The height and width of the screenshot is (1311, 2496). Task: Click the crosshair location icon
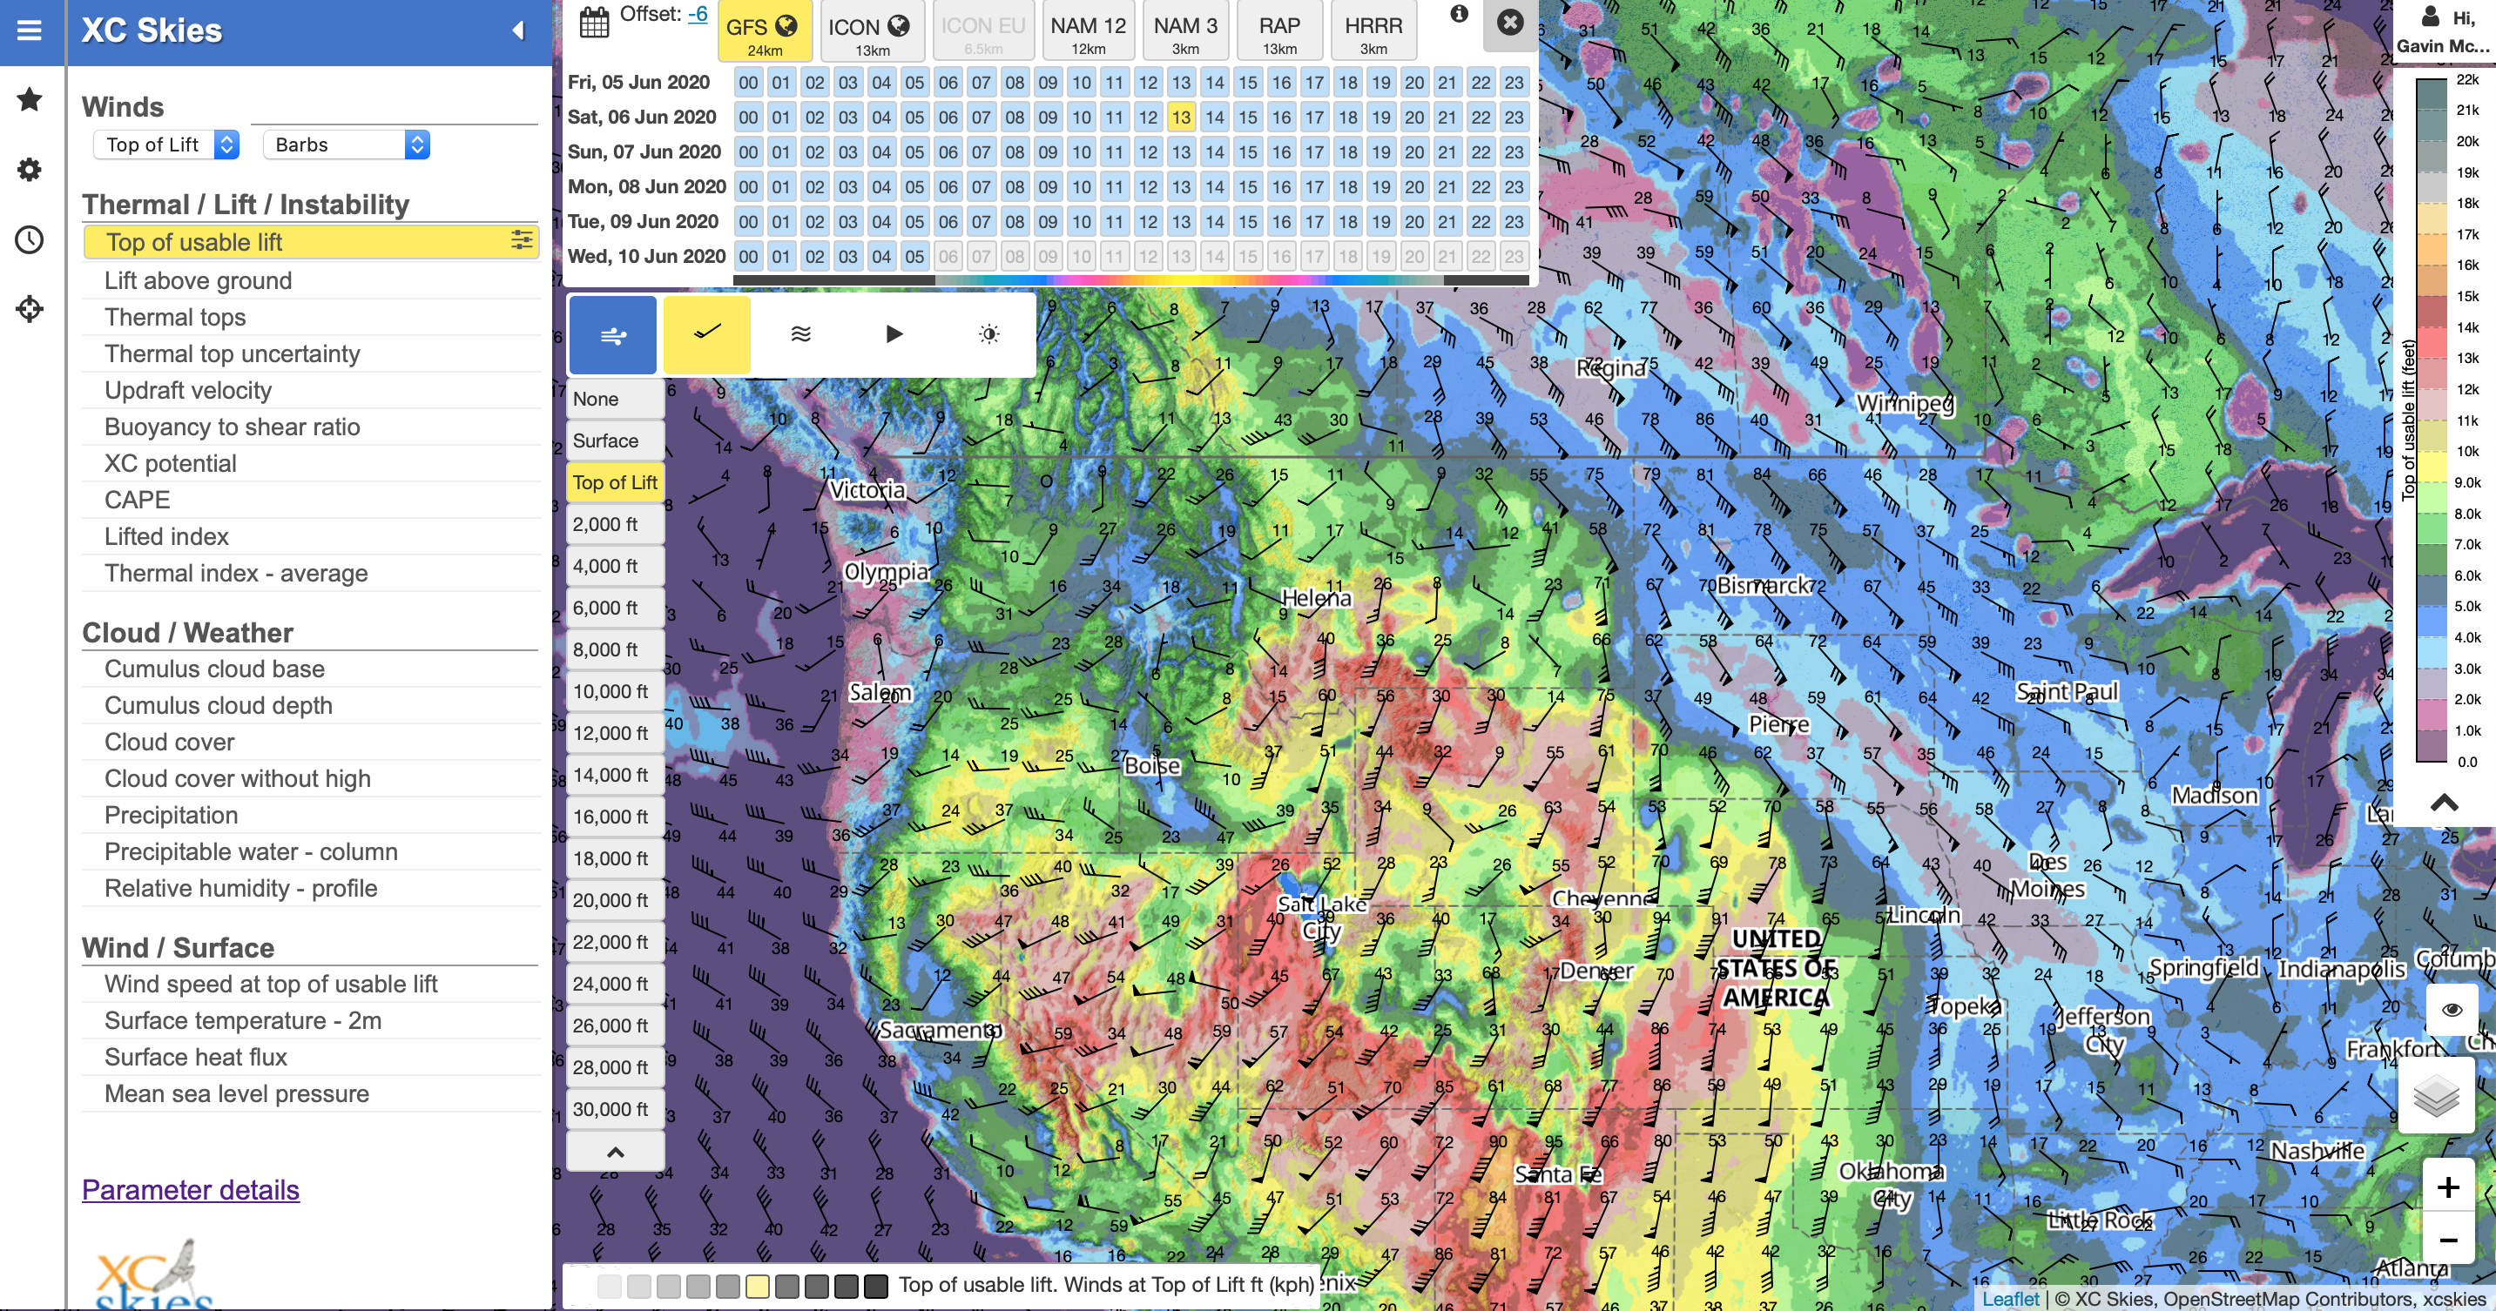click(x=30, y=309)
